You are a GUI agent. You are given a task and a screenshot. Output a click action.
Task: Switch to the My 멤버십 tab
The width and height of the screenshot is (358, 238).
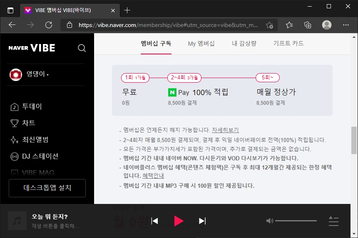pos(201,44)
